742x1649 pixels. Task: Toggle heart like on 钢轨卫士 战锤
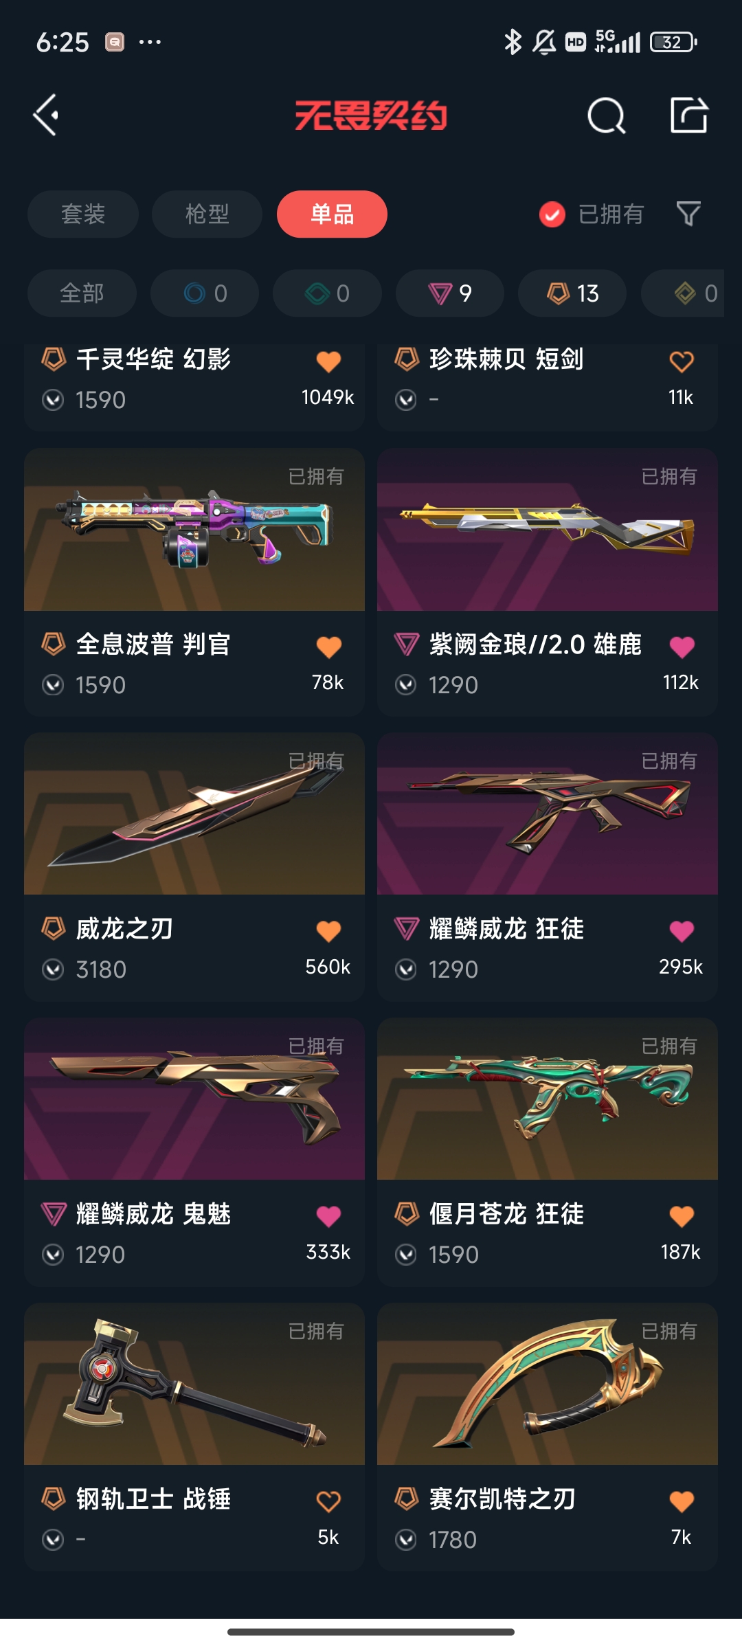point(328,1501)
